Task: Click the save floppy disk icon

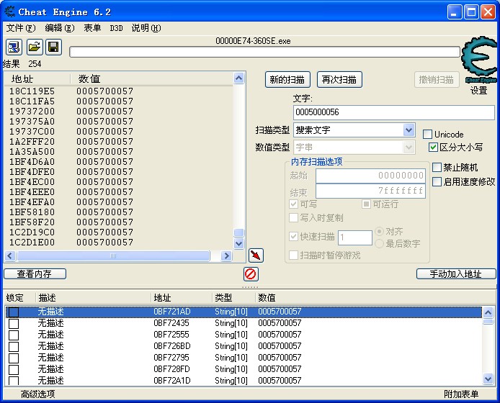Action: (x=53, y=47)
